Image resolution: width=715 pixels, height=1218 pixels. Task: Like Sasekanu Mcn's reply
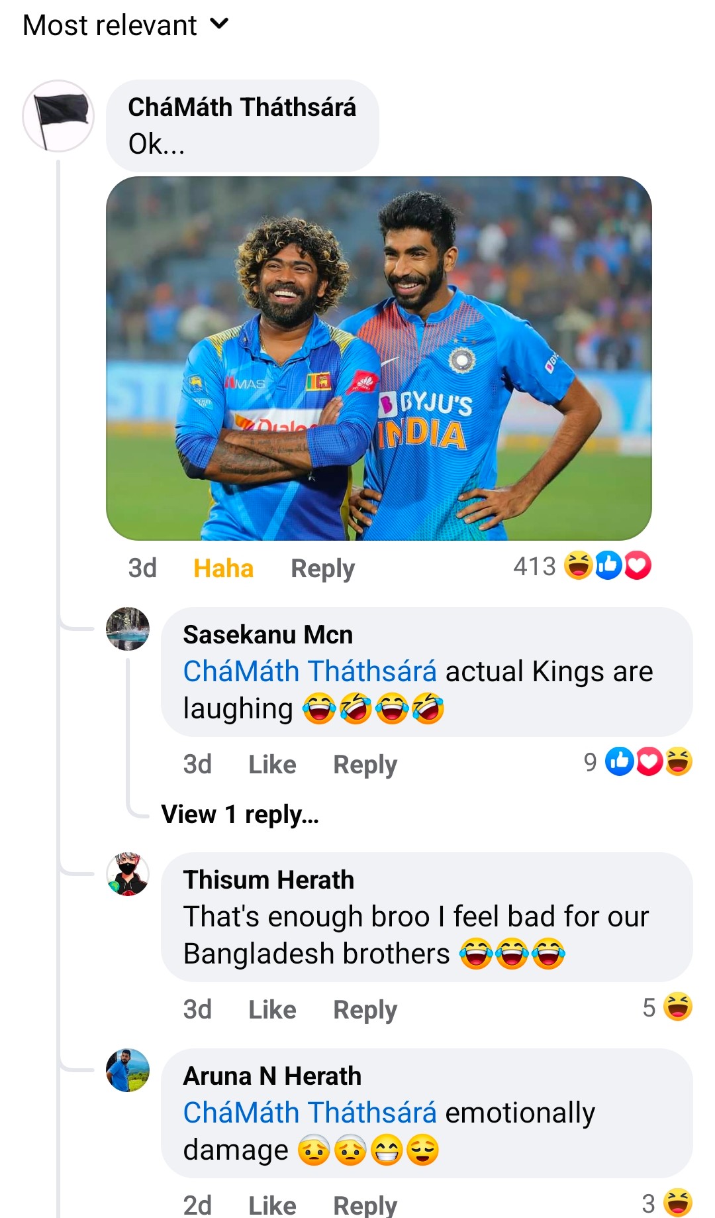pos(272,765)
